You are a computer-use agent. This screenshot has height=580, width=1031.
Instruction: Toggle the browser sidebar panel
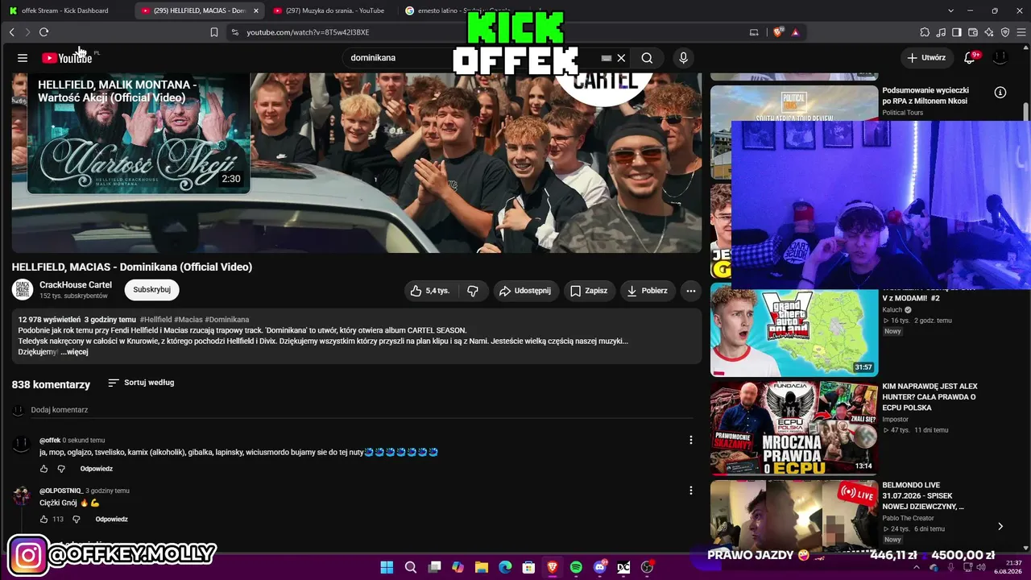click(x=957, y=32)
